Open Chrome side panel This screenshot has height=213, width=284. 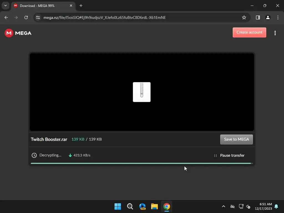point(258,17)
